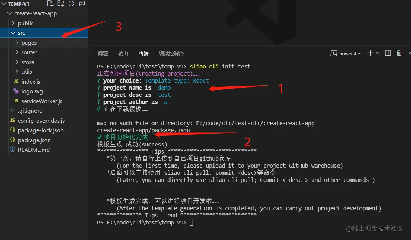Expand the utils folder
Viewport: 411px width, 240px height.
point(17,72)
